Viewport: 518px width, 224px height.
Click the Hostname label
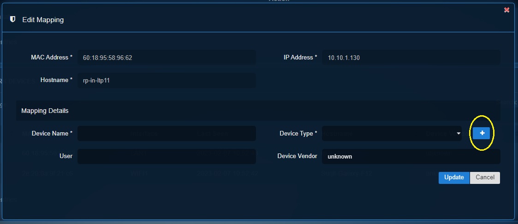56,80
